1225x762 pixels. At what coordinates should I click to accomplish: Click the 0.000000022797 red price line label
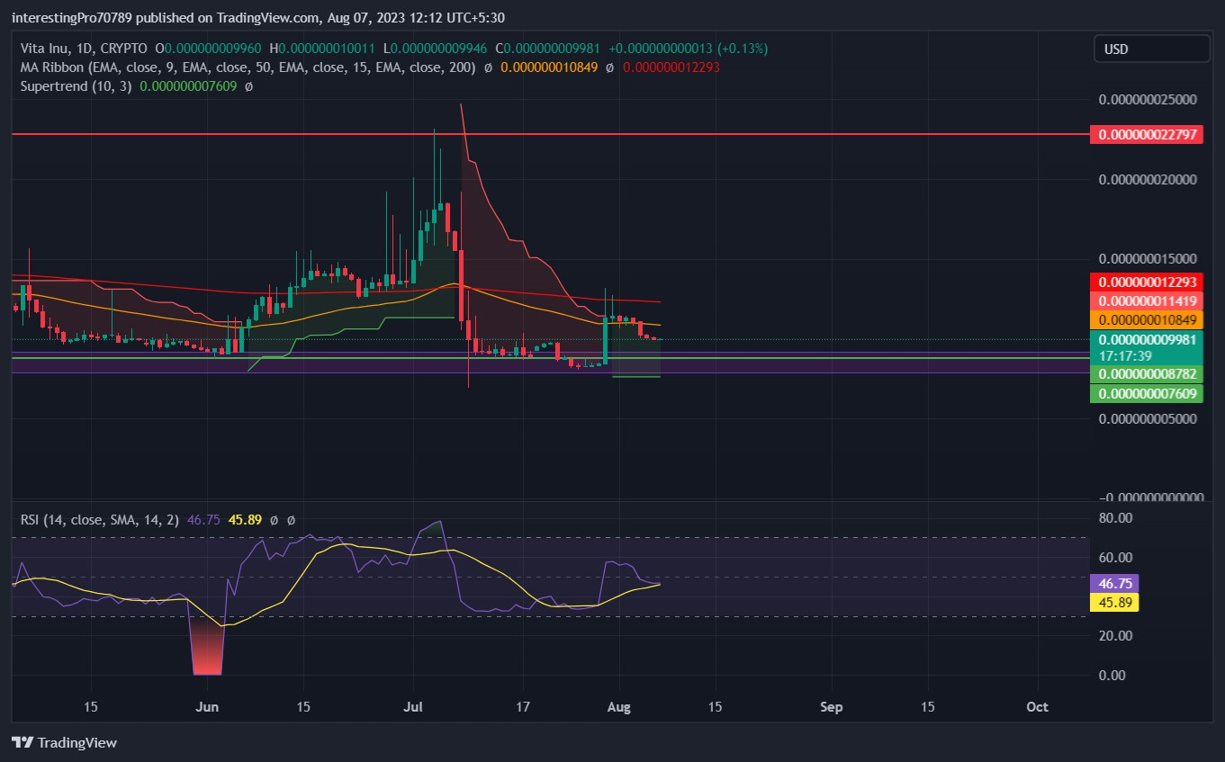pyautogui.click(x=1145, y=135)
